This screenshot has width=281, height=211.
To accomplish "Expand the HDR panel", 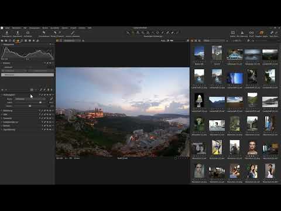I will [x=5, y=114].
